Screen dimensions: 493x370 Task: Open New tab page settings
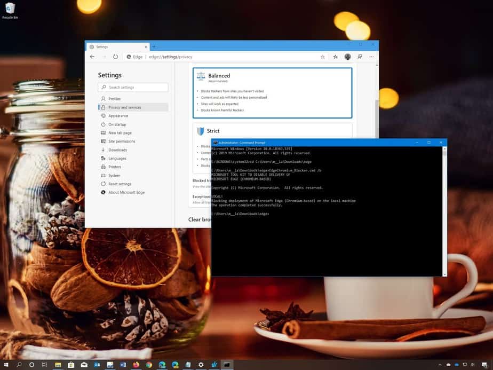coord(133,133)
